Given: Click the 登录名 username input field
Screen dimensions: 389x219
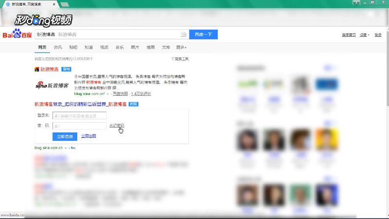Looking at the screenshot, I should 79,115.
